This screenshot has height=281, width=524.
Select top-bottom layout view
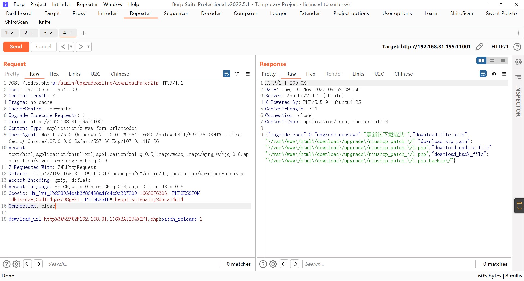[492, 61]
